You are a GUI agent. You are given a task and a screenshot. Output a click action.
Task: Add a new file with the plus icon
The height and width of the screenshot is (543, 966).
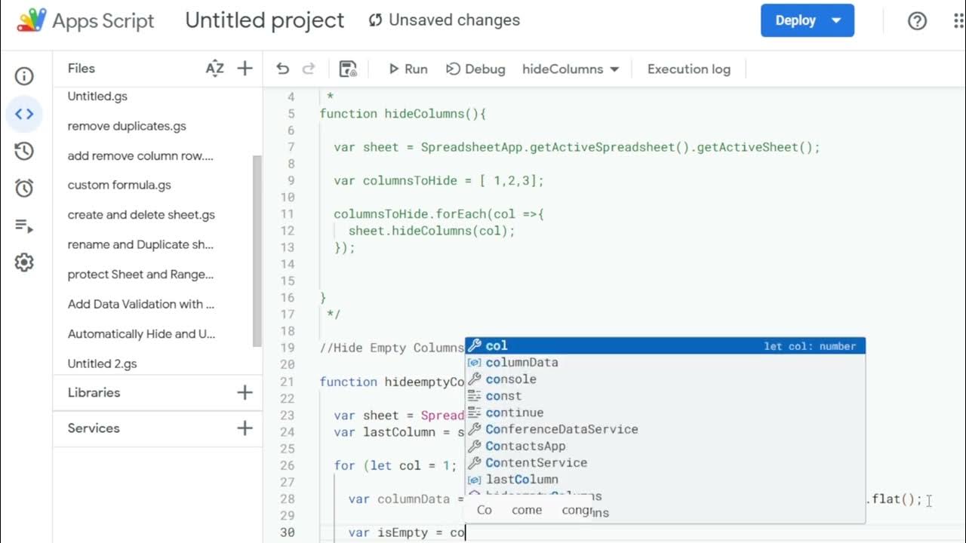(x=245, y=69)
